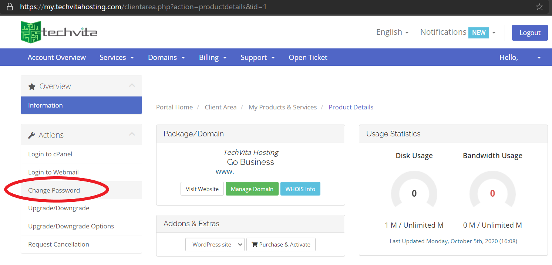Click the padlock icon in the address bar
Image resolution: width=552 pixels, height=265 pixels.
click(x=10, y=6)
